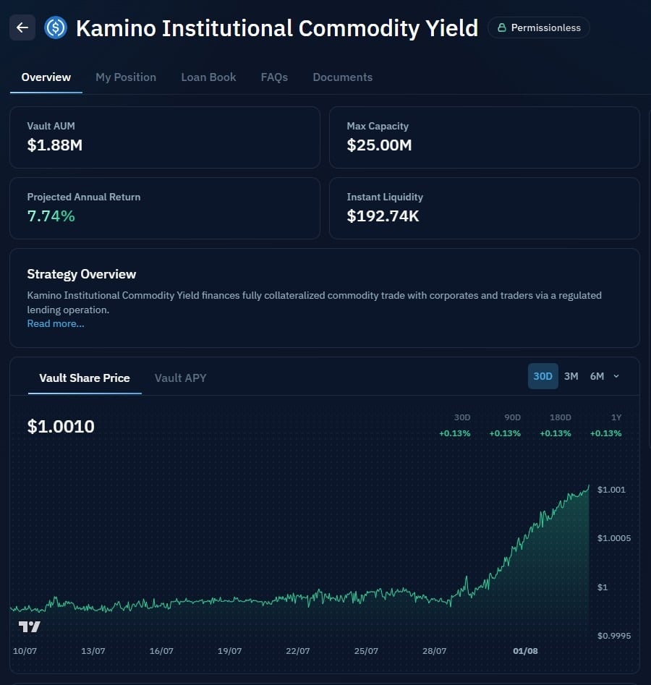The image size is (651, 685).
Task: Click the Max Capacity label
Action: tap(378, 126)
